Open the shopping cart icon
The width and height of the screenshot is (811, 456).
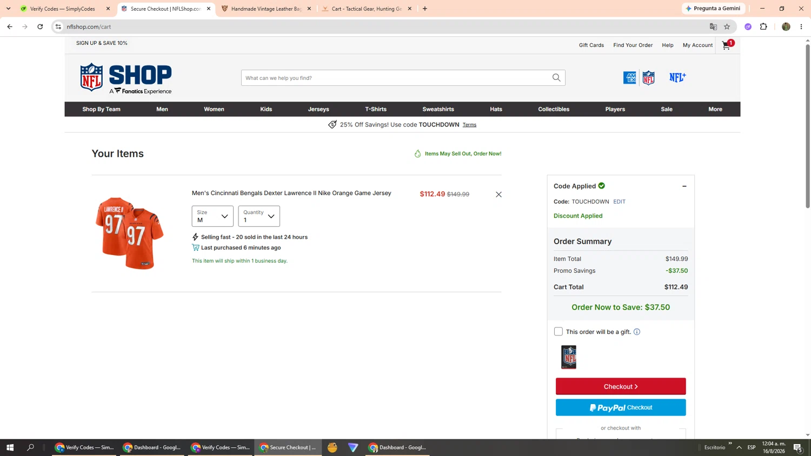point(727,45)
